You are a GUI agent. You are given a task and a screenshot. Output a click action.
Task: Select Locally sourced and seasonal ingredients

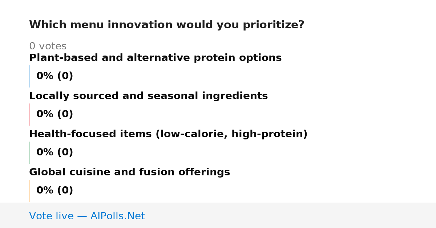pos(149,96)
